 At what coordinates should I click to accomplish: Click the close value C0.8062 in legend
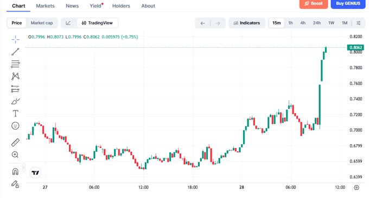[92, 37]
